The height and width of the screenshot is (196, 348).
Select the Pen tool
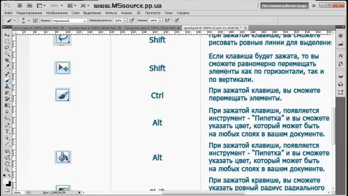(7, 125)
